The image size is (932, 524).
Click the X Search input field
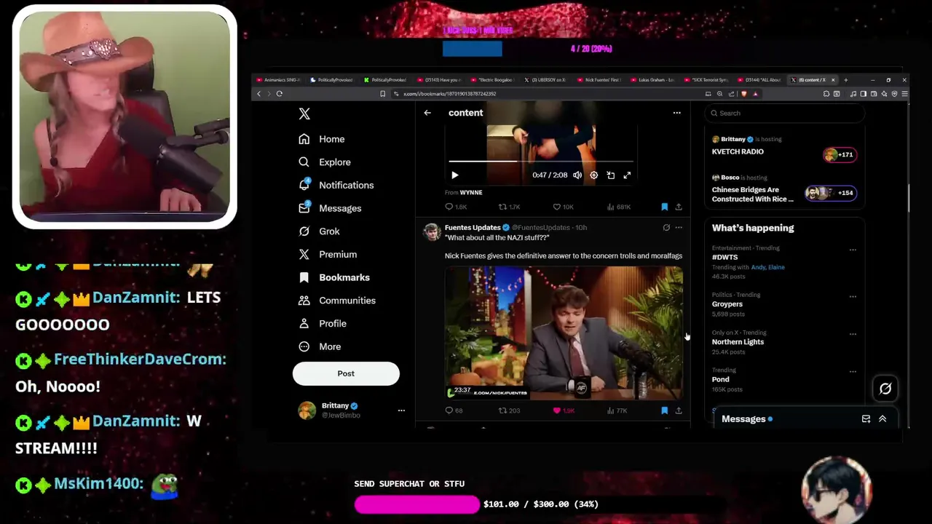(x=785, y=114)
